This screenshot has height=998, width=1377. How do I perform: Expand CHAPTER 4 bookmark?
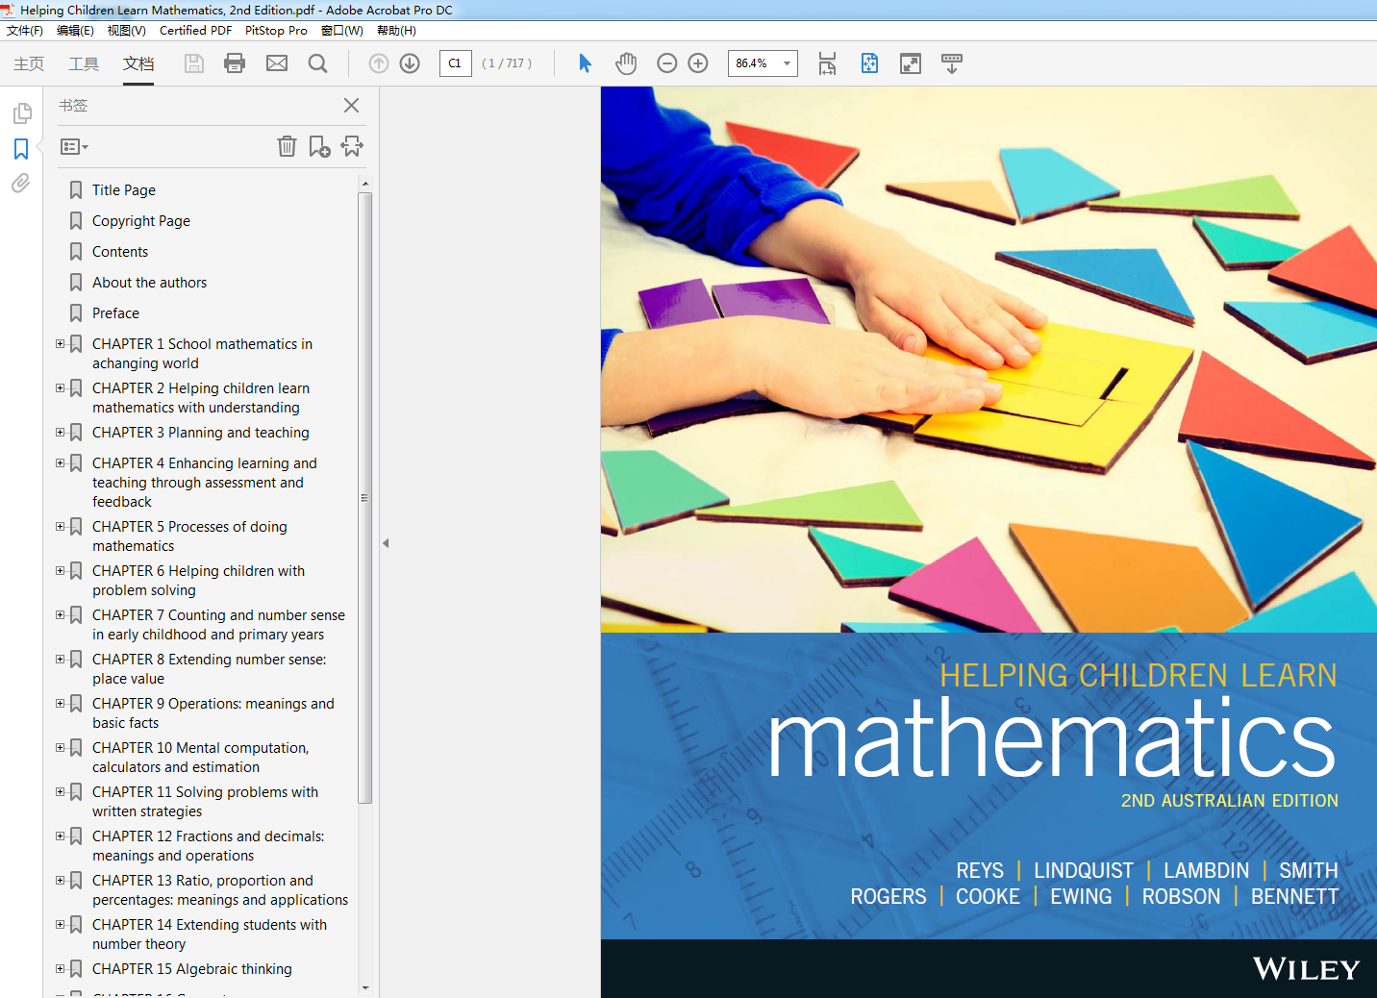click(61, 462)
